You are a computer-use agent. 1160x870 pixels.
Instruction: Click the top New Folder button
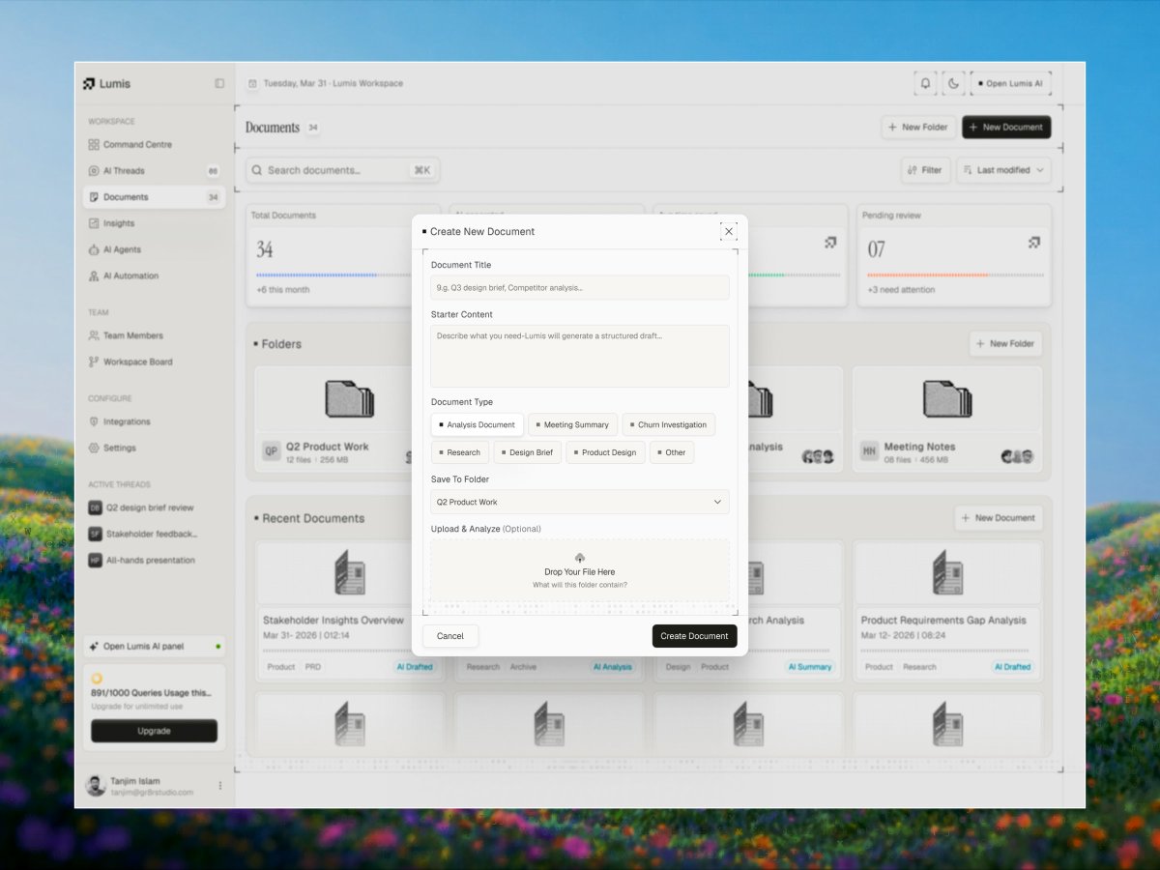[x=918, y=127]
